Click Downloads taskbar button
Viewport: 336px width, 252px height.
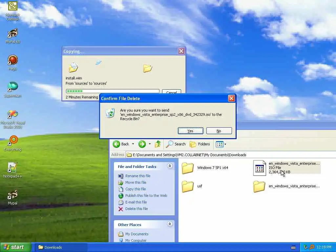61,247
